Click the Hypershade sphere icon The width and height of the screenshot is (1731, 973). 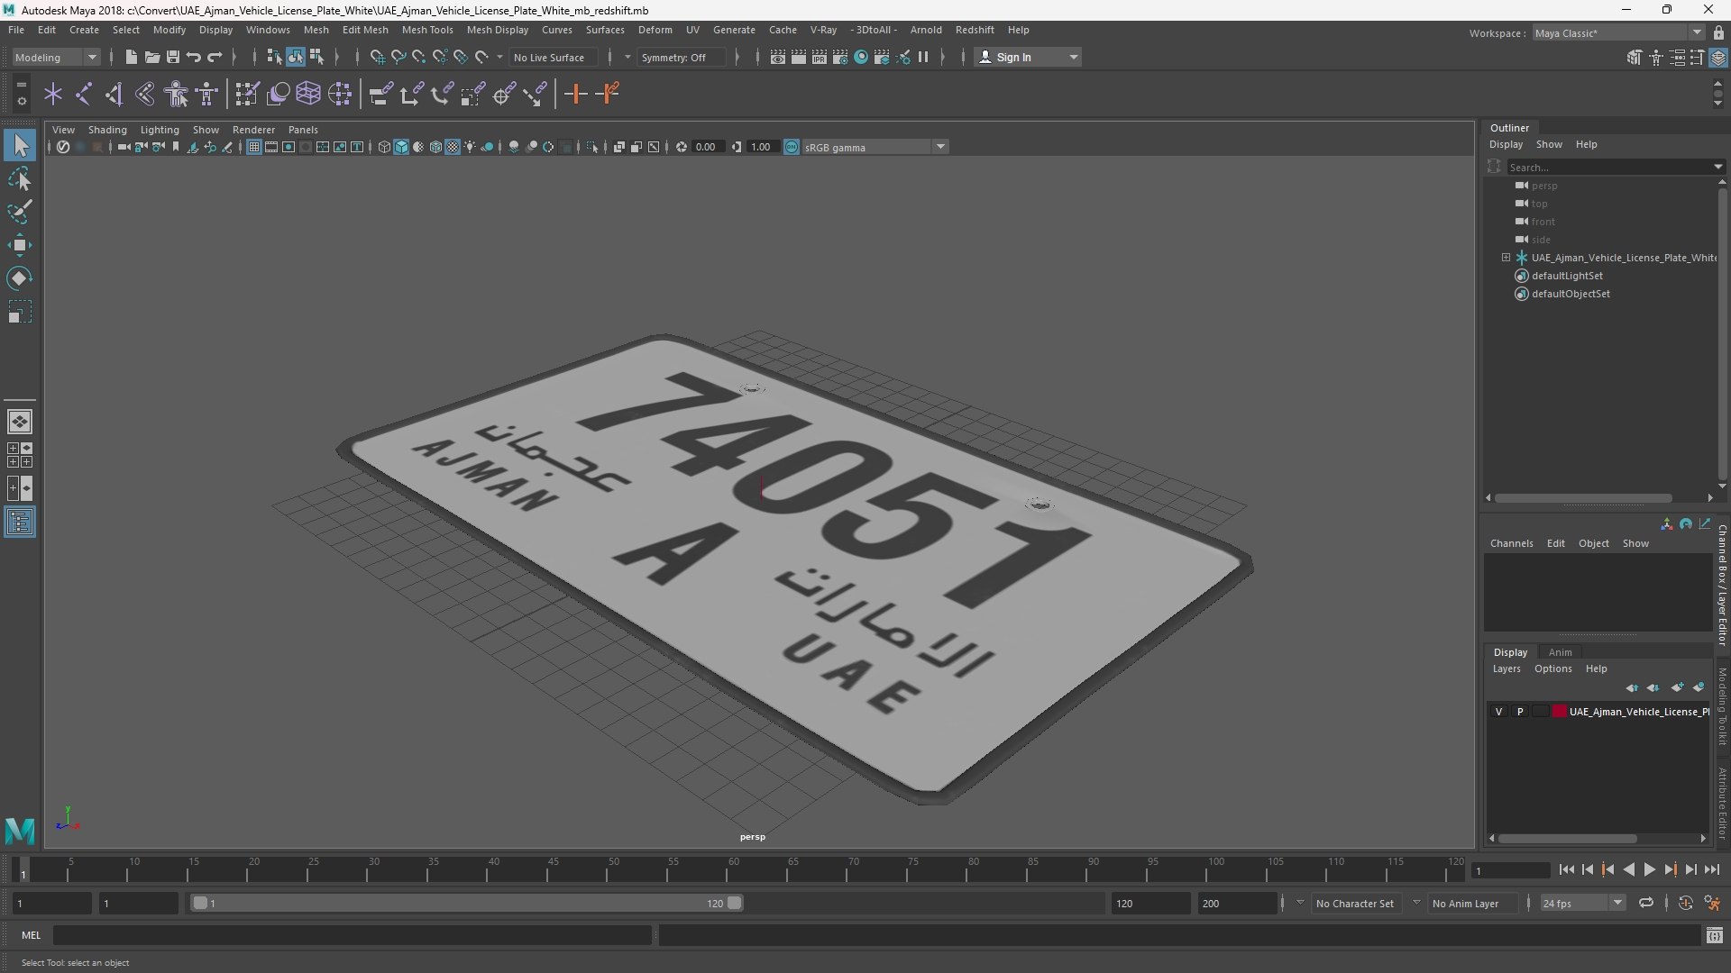coord(861,57)
